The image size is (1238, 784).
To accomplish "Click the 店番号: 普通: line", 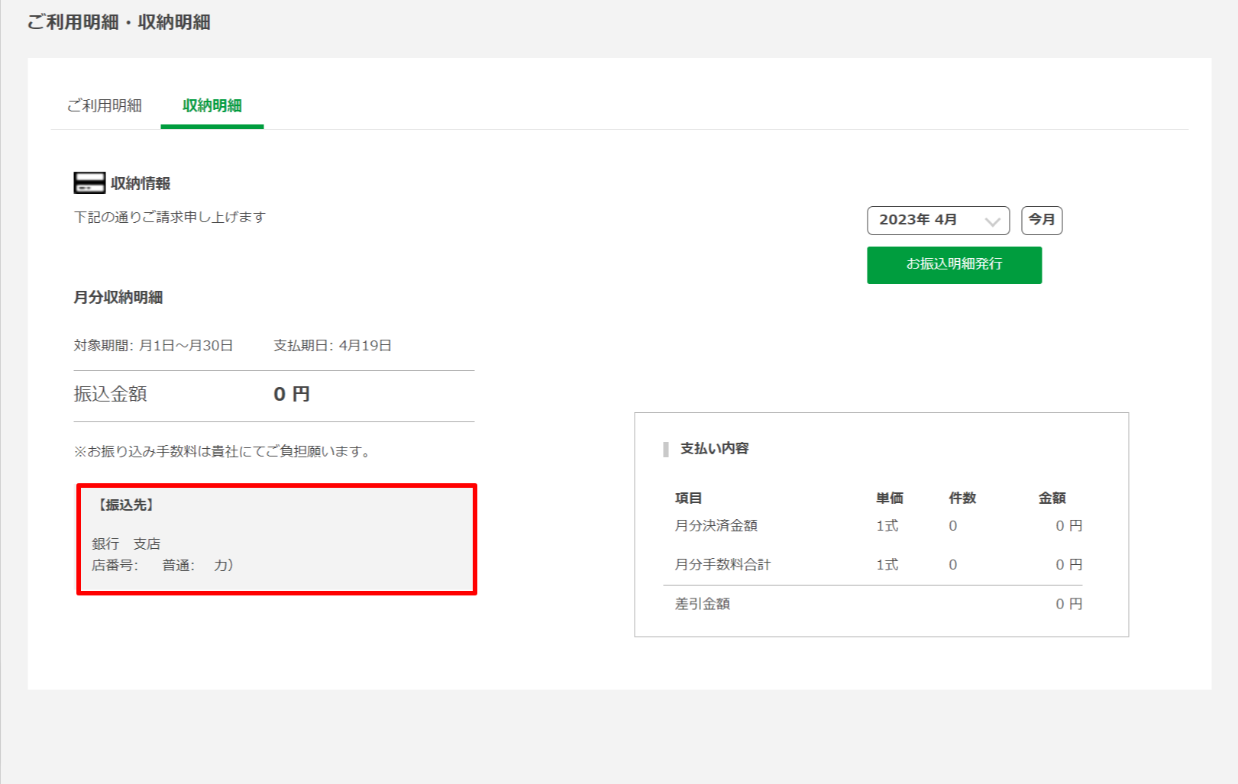I will tap(163, 566).
